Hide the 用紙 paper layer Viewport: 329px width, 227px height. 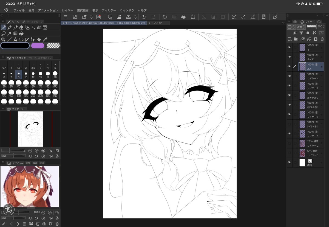click(x=289, y=162)
